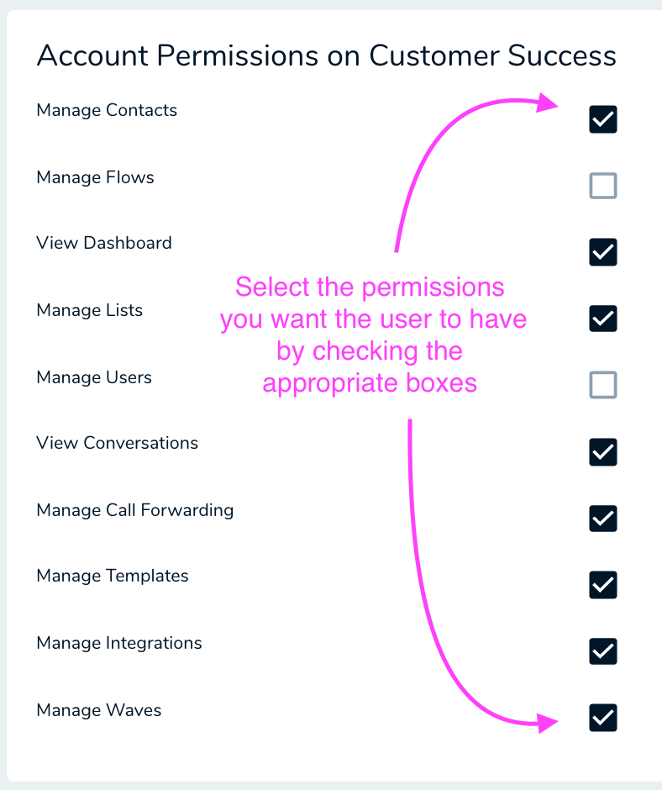Click the Account Permissions on Customer Success heading
The height and width of the screenshot is (790, 662).
[x=327, y=56]
